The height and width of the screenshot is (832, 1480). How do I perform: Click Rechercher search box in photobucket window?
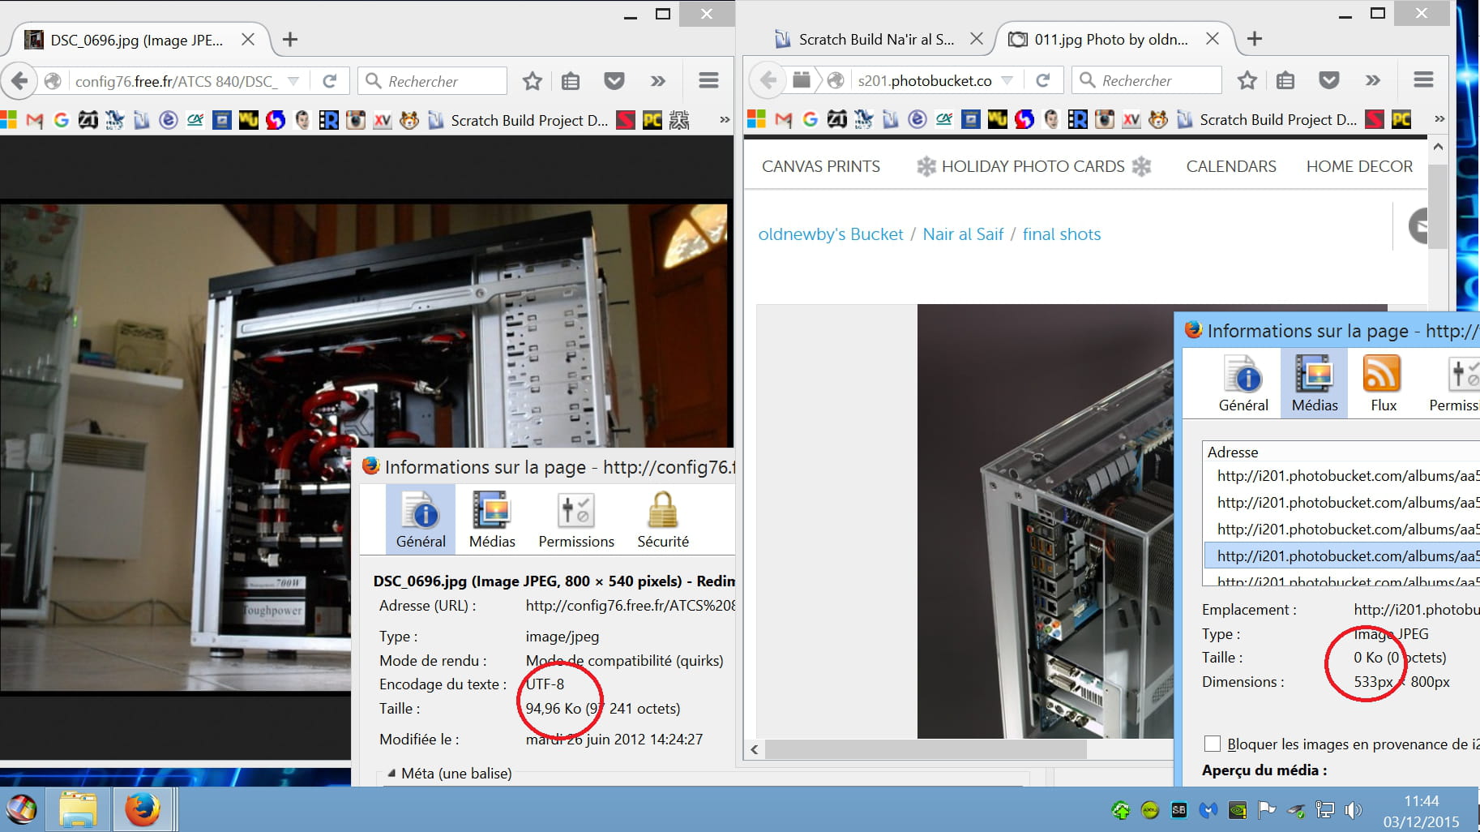[1146, 80]
